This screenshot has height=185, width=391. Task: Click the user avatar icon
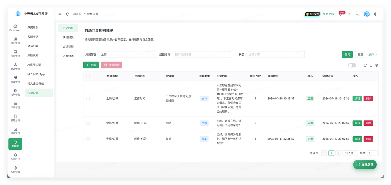(367, 14)
